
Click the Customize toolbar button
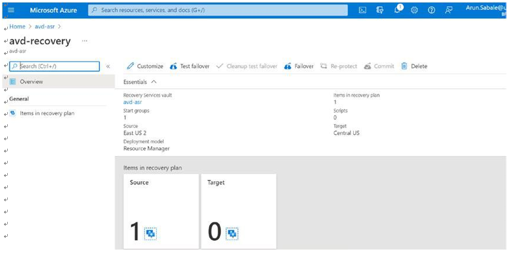coord(145,66)
